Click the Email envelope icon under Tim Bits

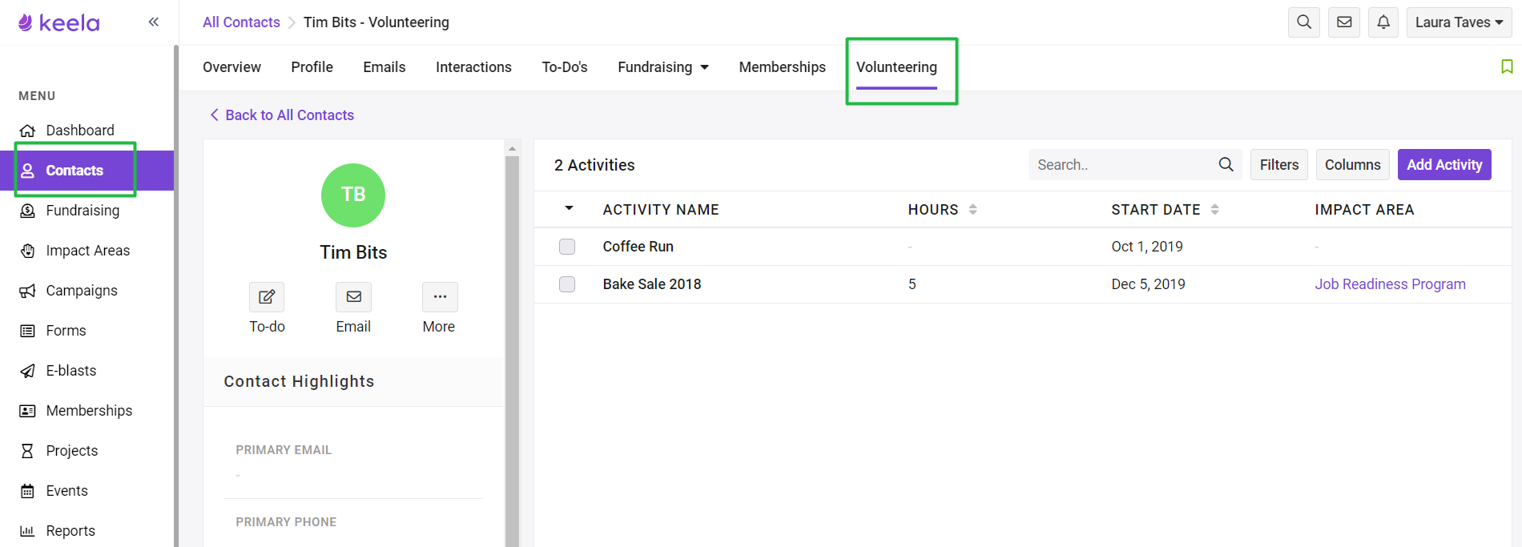coord(353,297)
